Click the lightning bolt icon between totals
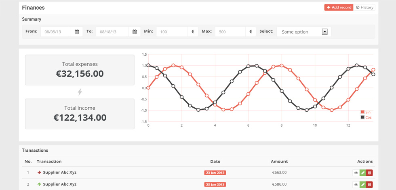This screenshot has width=396, height=190. 80,92
